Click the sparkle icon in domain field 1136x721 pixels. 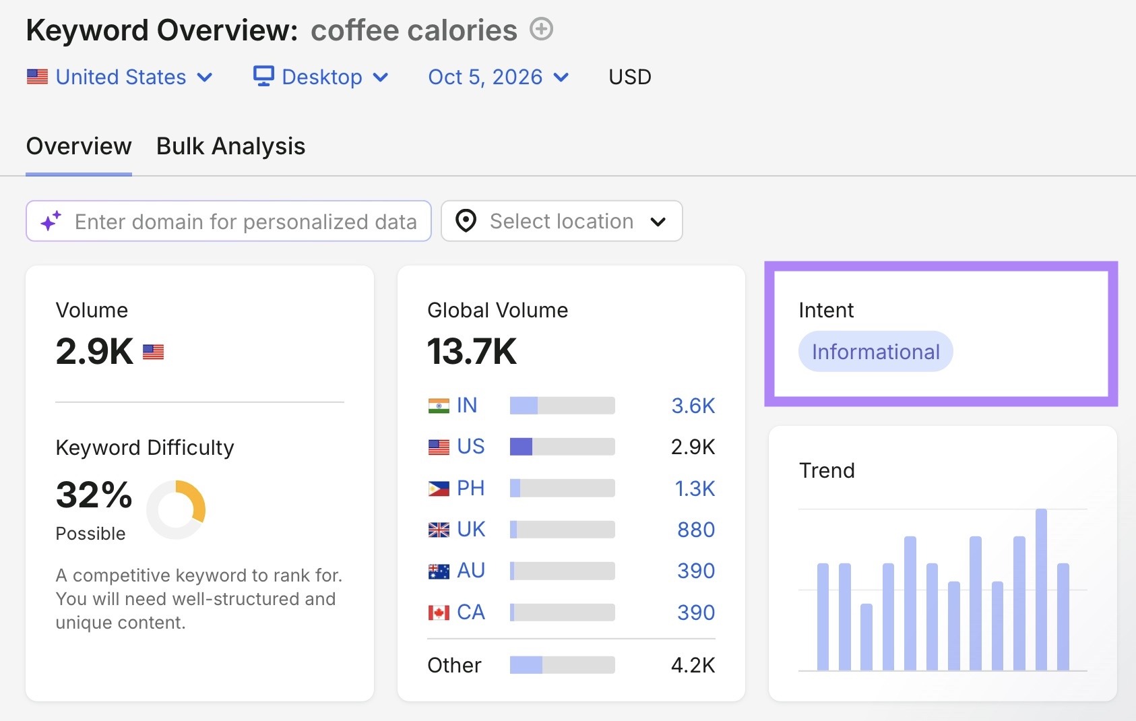51,221
